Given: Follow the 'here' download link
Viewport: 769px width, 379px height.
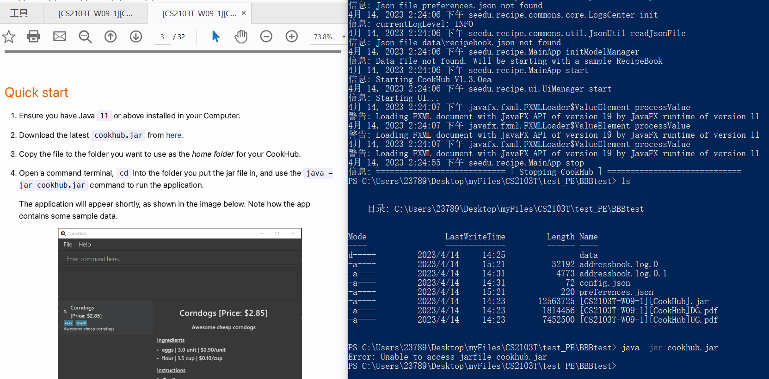Looking at the screenshot, I should coord(174,135).
